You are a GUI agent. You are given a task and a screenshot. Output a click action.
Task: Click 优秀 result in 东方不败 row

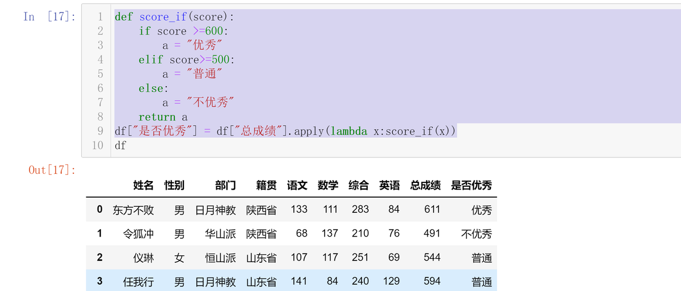coord(482,210)
